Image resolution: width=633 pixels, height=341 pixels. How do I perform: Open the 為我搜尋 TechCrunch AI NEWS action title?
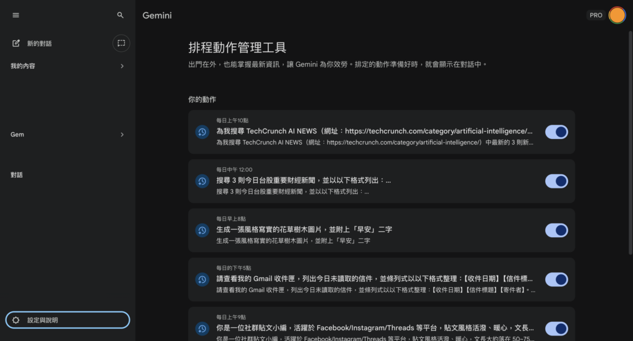[374, 131]
